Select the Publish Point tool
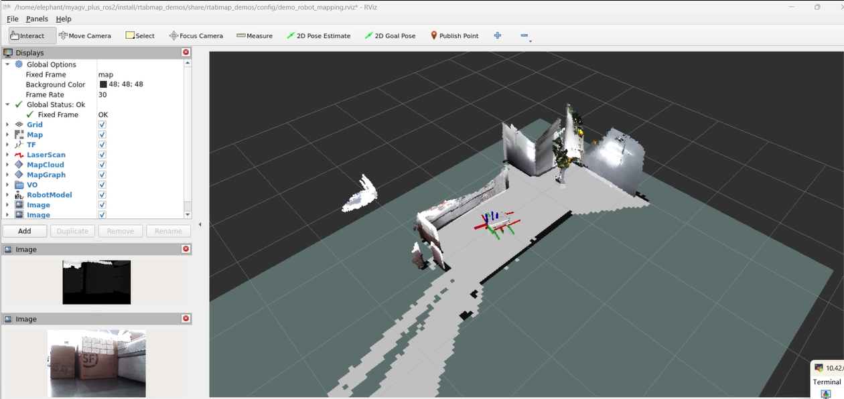The image size is (844, 399). point(454,35)
